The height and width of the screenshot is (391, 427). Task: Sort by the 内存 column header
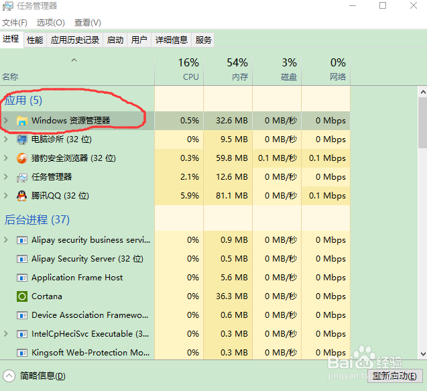[x=228, y=70]
